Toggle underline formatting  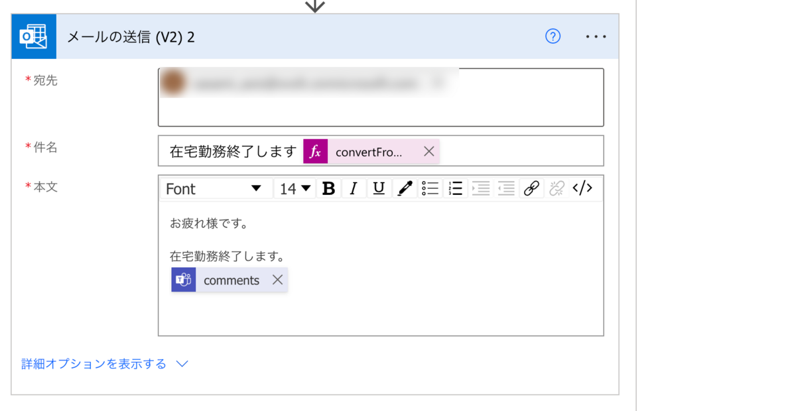pos(379,188)
